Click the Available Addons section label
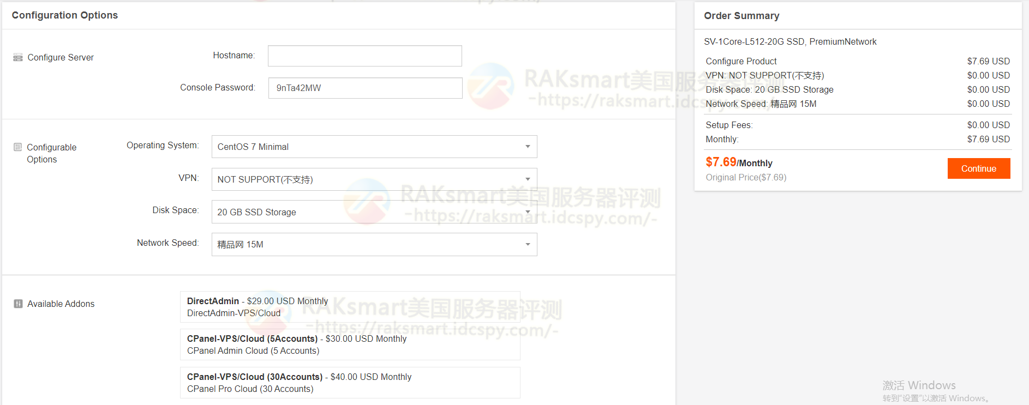1029x405 pixels. [x=61, y=304]
